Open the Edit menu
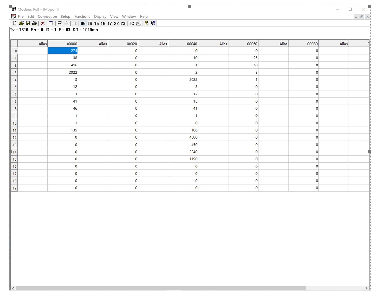The image size is (375, 291). 31,16
